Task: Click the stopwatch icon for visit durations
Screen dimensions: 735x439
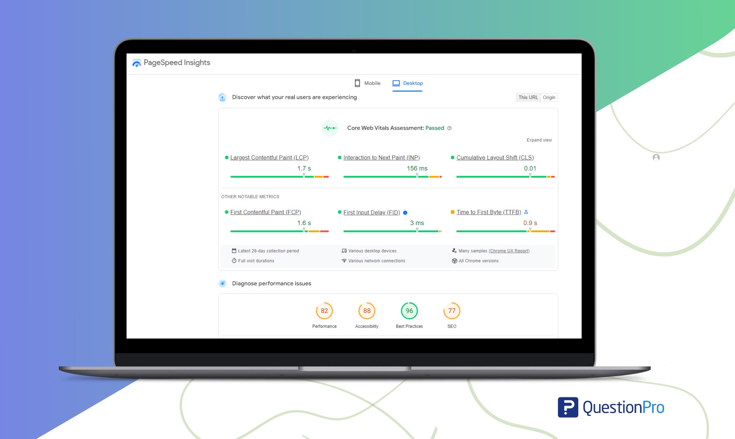Action: click(x=234, y=260)
